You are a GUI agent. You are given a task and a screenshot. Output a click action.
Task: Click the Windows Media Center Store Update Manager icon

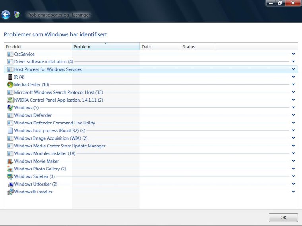[10, 146]
